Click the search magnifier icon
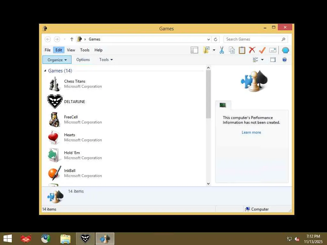This screenshot has width=327, height=245. coord(284,39)
